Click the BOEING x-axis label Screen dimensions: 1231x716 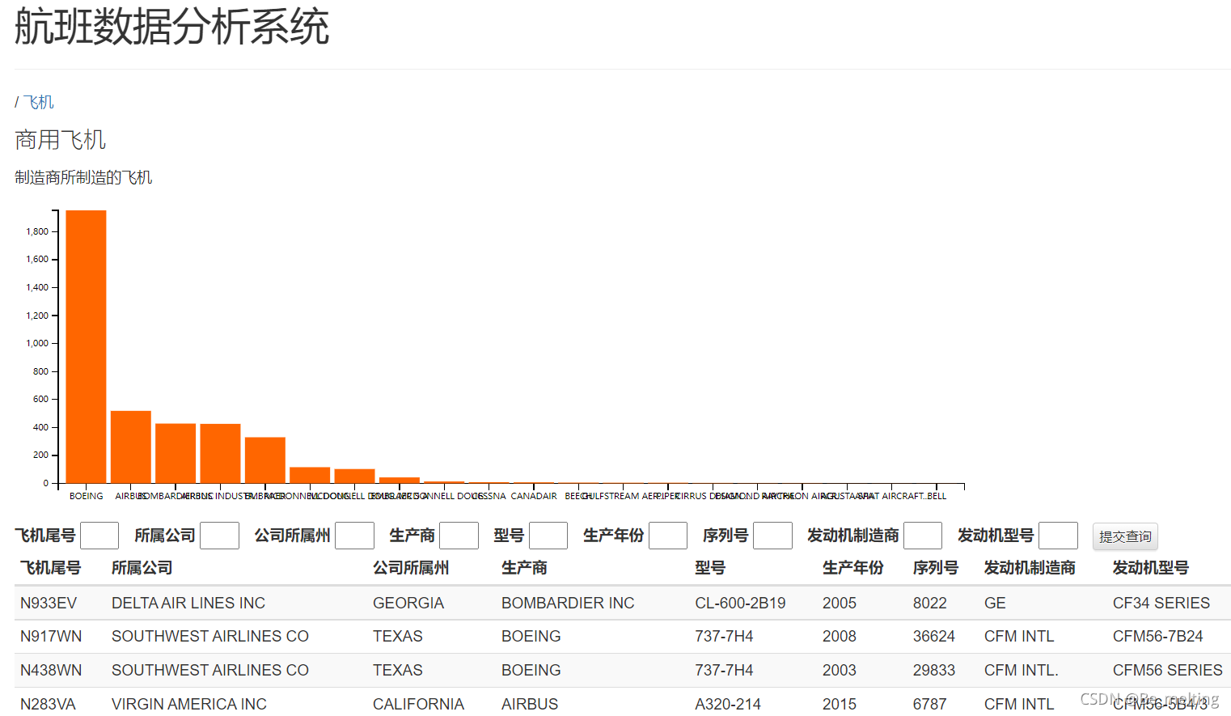(87, 496)
